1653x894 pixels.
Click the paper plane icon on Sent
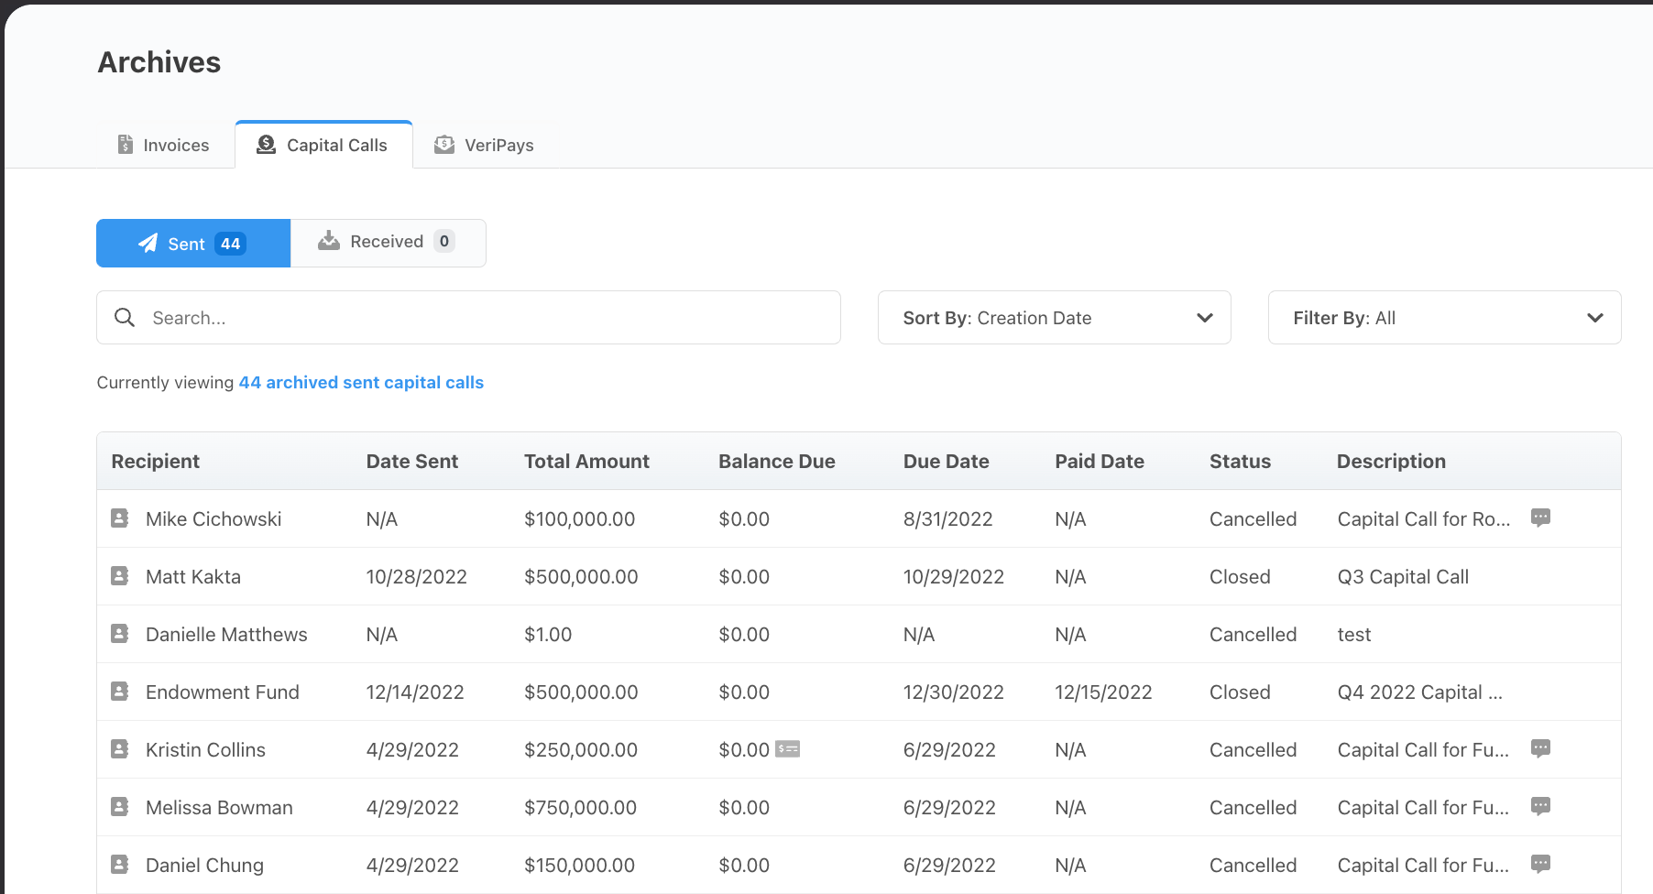click(x=148, y=243)
